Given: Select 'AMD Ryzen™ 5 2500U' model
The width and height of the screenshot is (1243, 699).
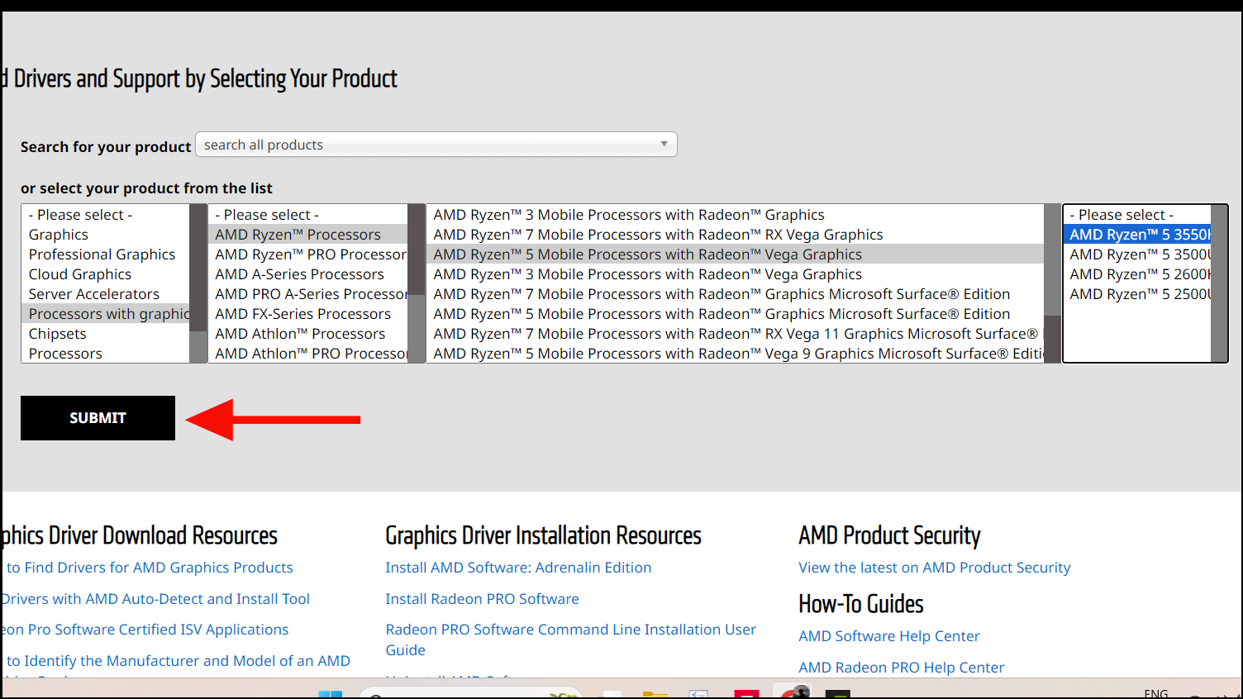Looking at the screenshot, I should pyautogui.click(x=1137, y=294).
